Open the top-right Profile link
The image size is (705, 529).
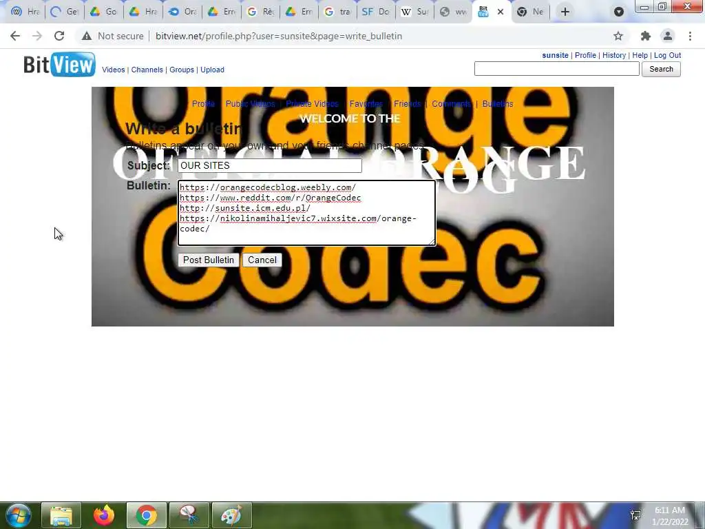(x=585, y=55)
